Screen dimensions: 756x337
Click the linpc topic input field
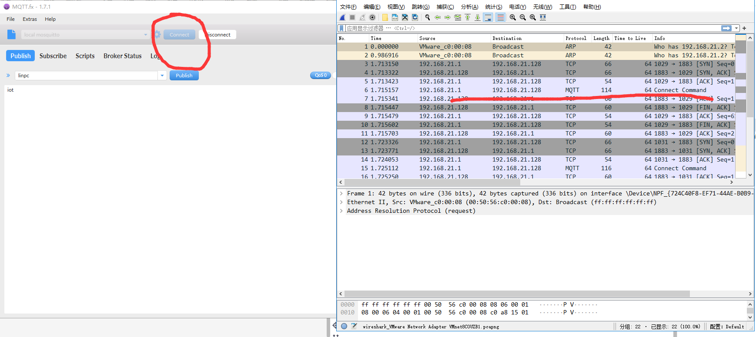[x=87, y=76]
